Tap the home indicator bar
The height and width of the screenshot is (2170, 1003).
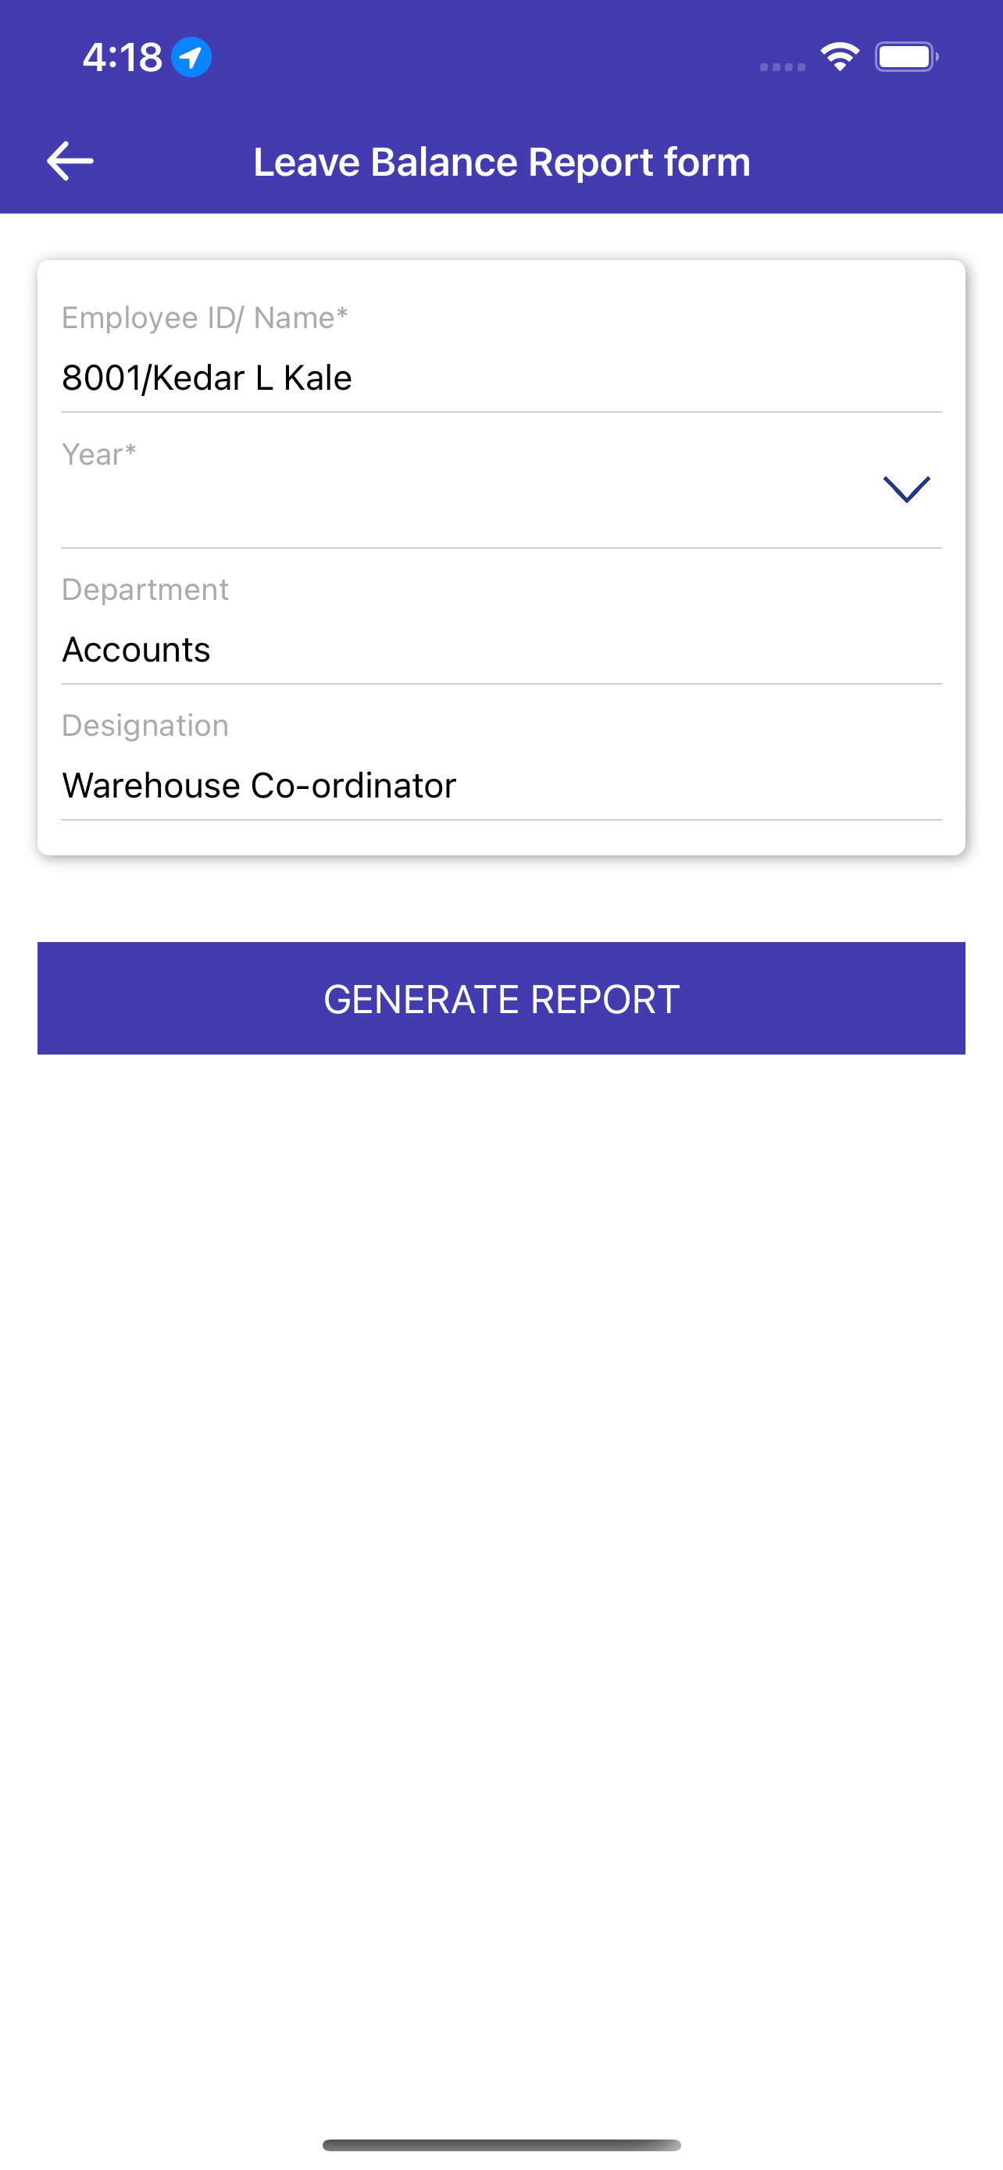point(502,2145)
